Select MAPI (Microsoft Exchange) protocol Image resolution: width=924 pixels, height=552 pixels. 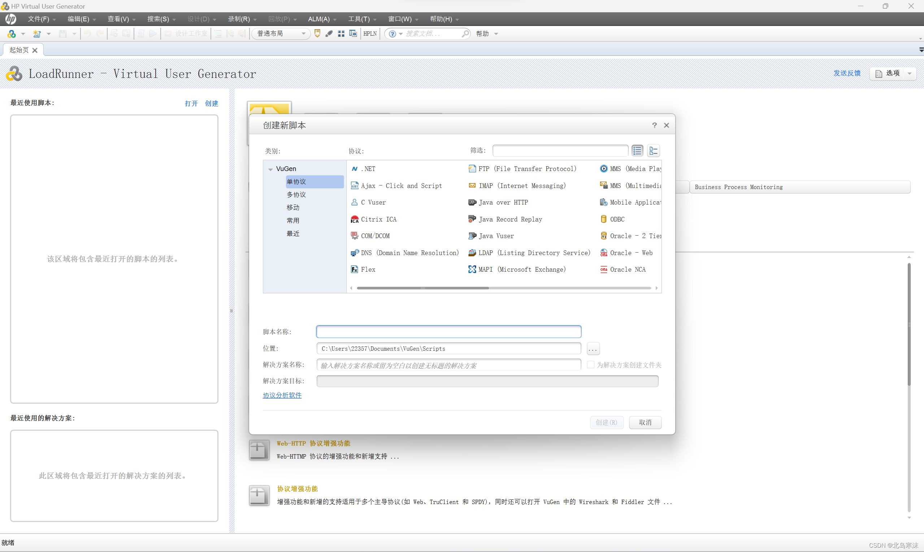tap(521, 270)
